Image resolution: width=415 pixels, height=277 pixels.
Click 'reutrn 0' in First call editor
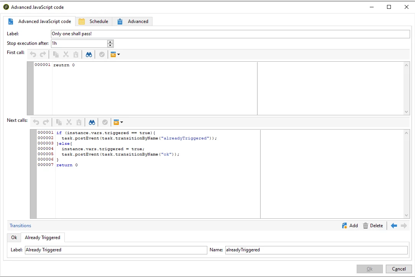(64, 65)
